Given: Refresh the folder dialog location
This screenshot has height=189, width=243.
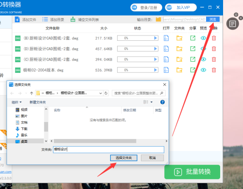Looking at the screenshot, I should [106, 93].
